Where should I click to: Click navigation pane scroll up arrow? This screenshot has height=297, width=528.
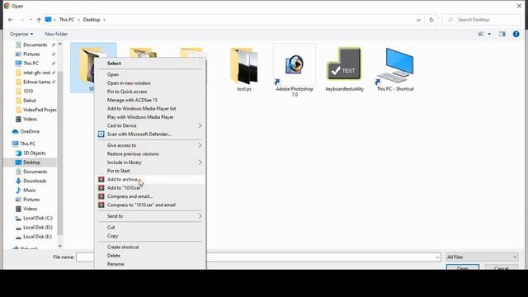tap(60, 44)
